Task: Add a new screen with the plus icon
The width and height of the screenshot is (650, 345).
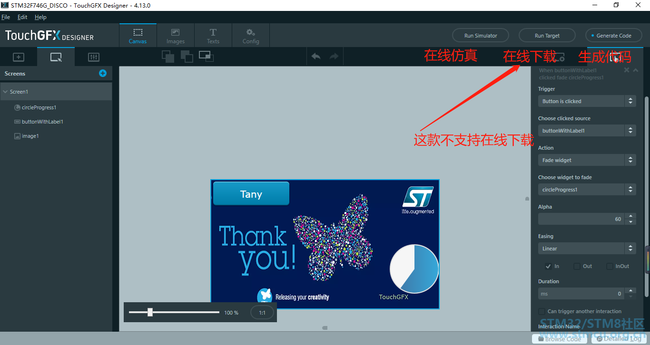Action: (x=103, y=73)
